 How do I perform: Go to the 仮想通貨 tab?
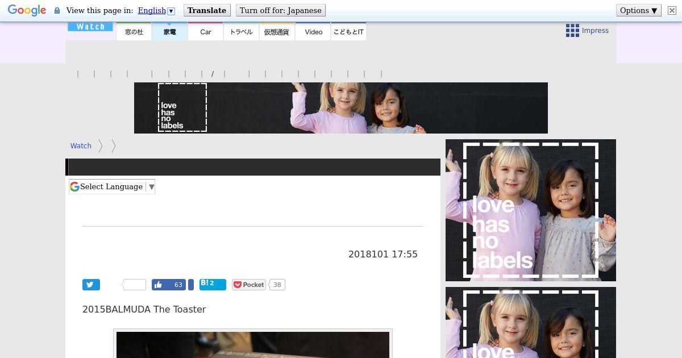tap(277, 32)
